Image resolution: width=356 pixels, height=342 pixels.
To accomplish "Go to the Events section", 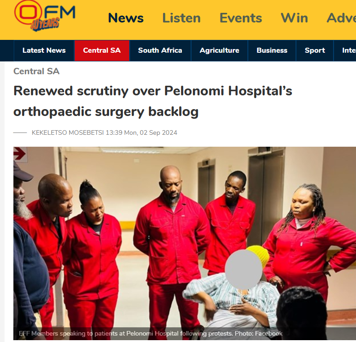I will pyautogui.click(x=241, y=18).
